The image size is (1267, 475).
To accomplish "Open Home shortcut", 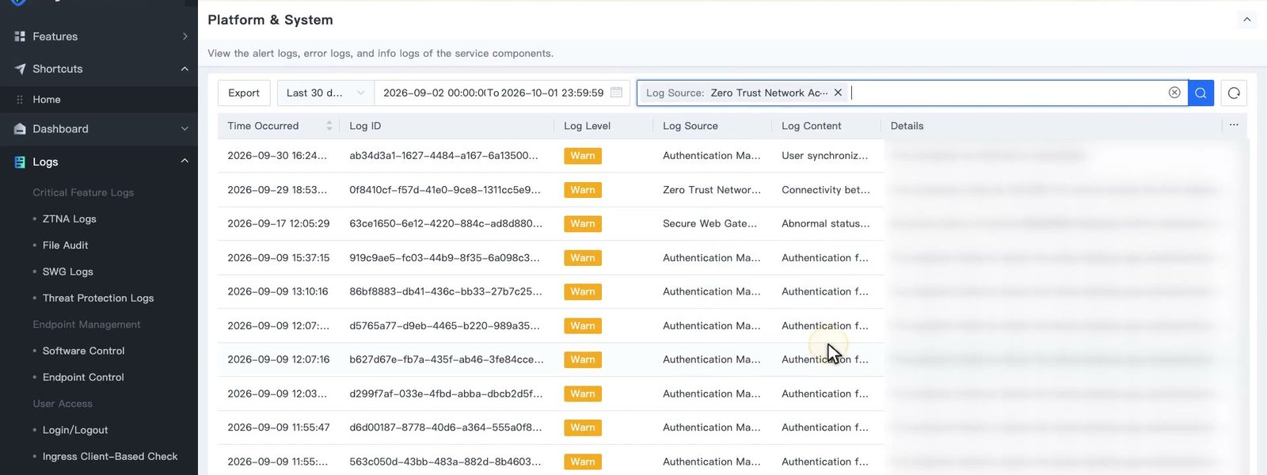I will pyautogui.click(x=47, y=100).
